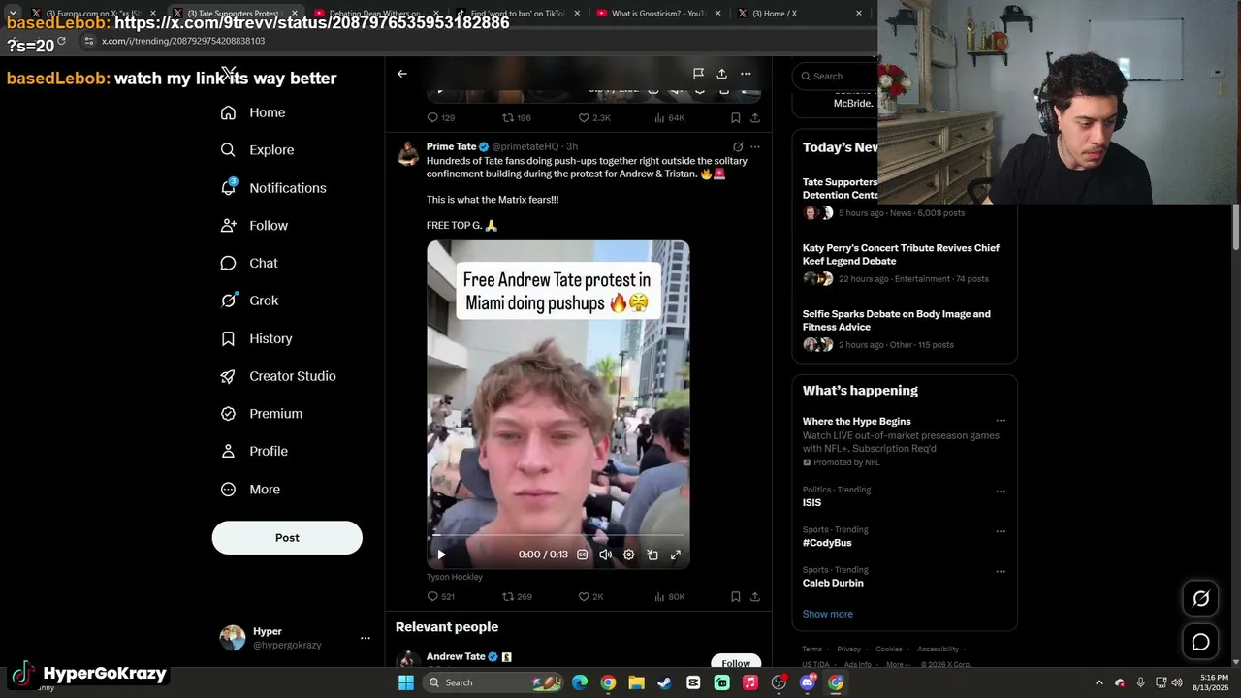The image size is (1241, 698).
Task: Open more options on Prime Tate's post
Action: tap(755, 147)
